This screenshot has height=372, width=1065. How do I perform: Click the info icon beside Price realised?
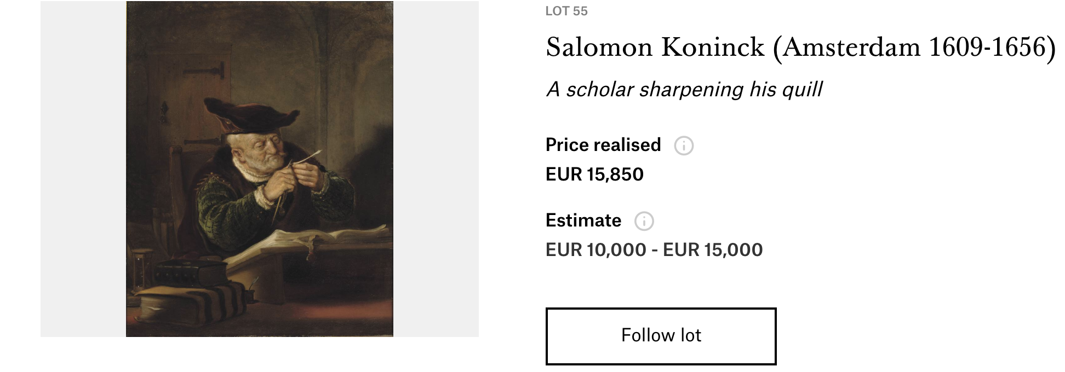point(684,146)
